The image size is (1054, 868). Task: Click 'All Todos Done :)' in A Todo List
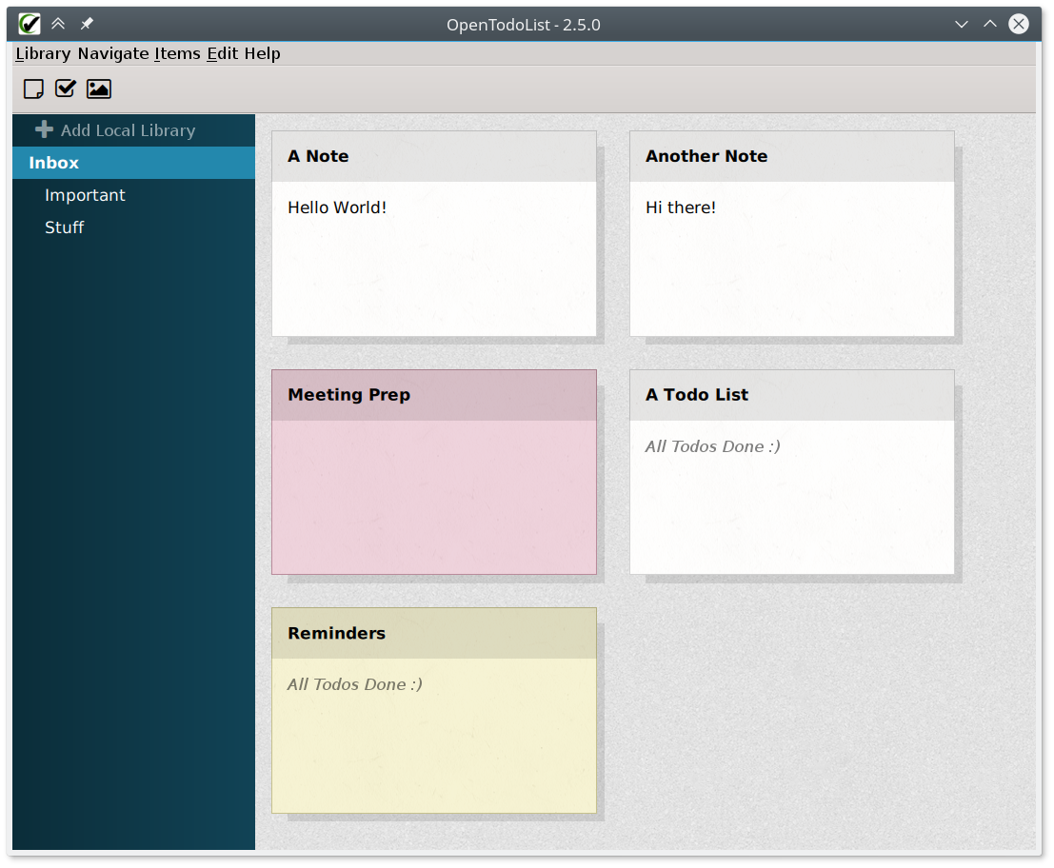[712, 446]
